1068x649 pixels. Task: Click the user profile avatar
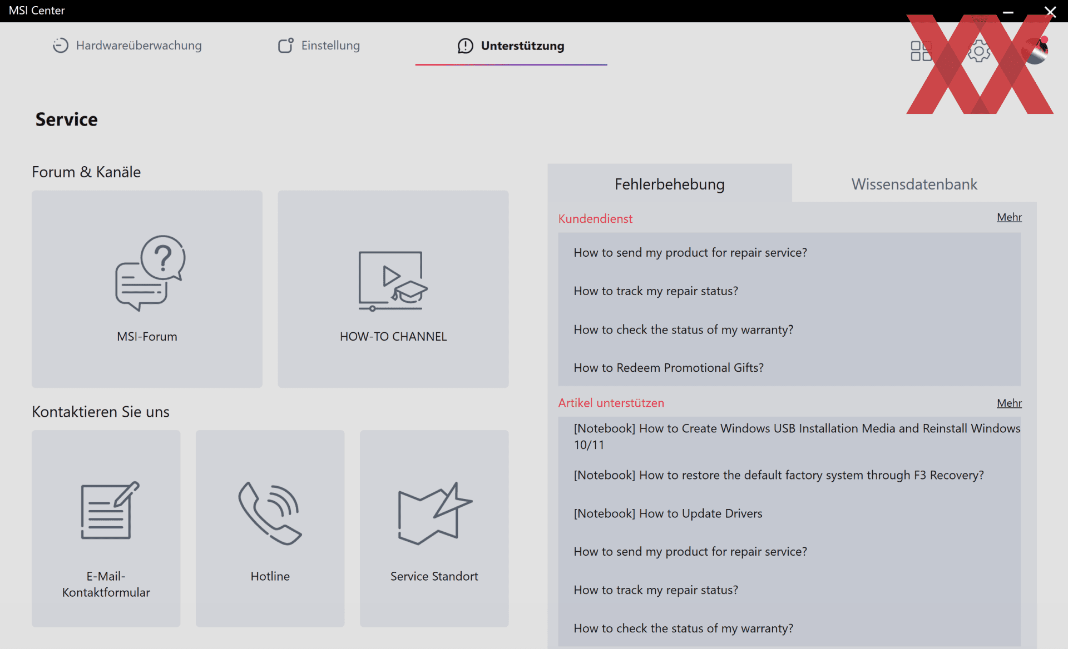[1035, 51]
